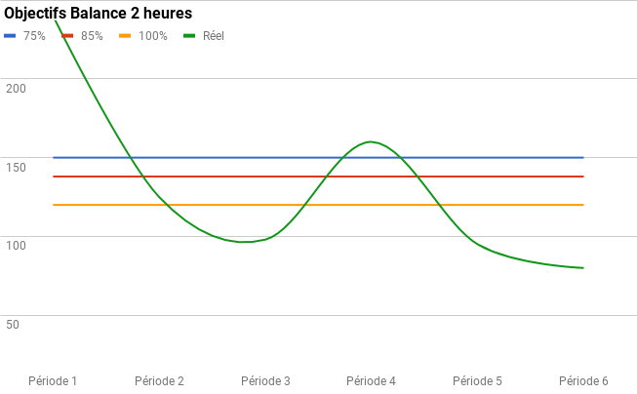Click the red 85% legend color swatch
This screenshot has height=394, width=637.
(68, 36)
